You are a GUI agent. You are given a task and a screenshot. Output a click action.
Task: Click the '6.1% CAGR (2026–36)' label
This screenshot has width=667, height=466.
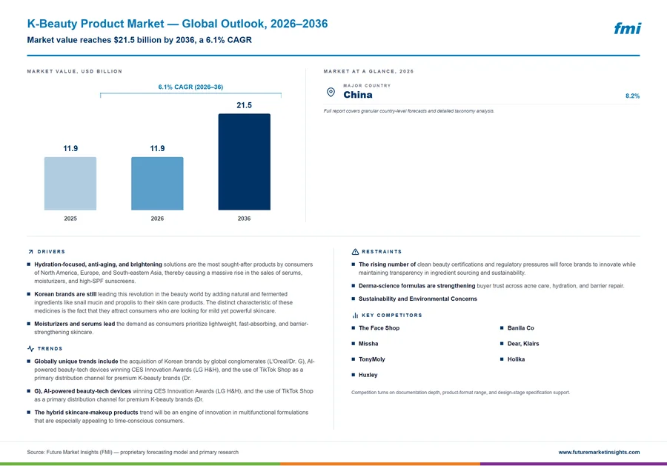(x=190, y=87)
